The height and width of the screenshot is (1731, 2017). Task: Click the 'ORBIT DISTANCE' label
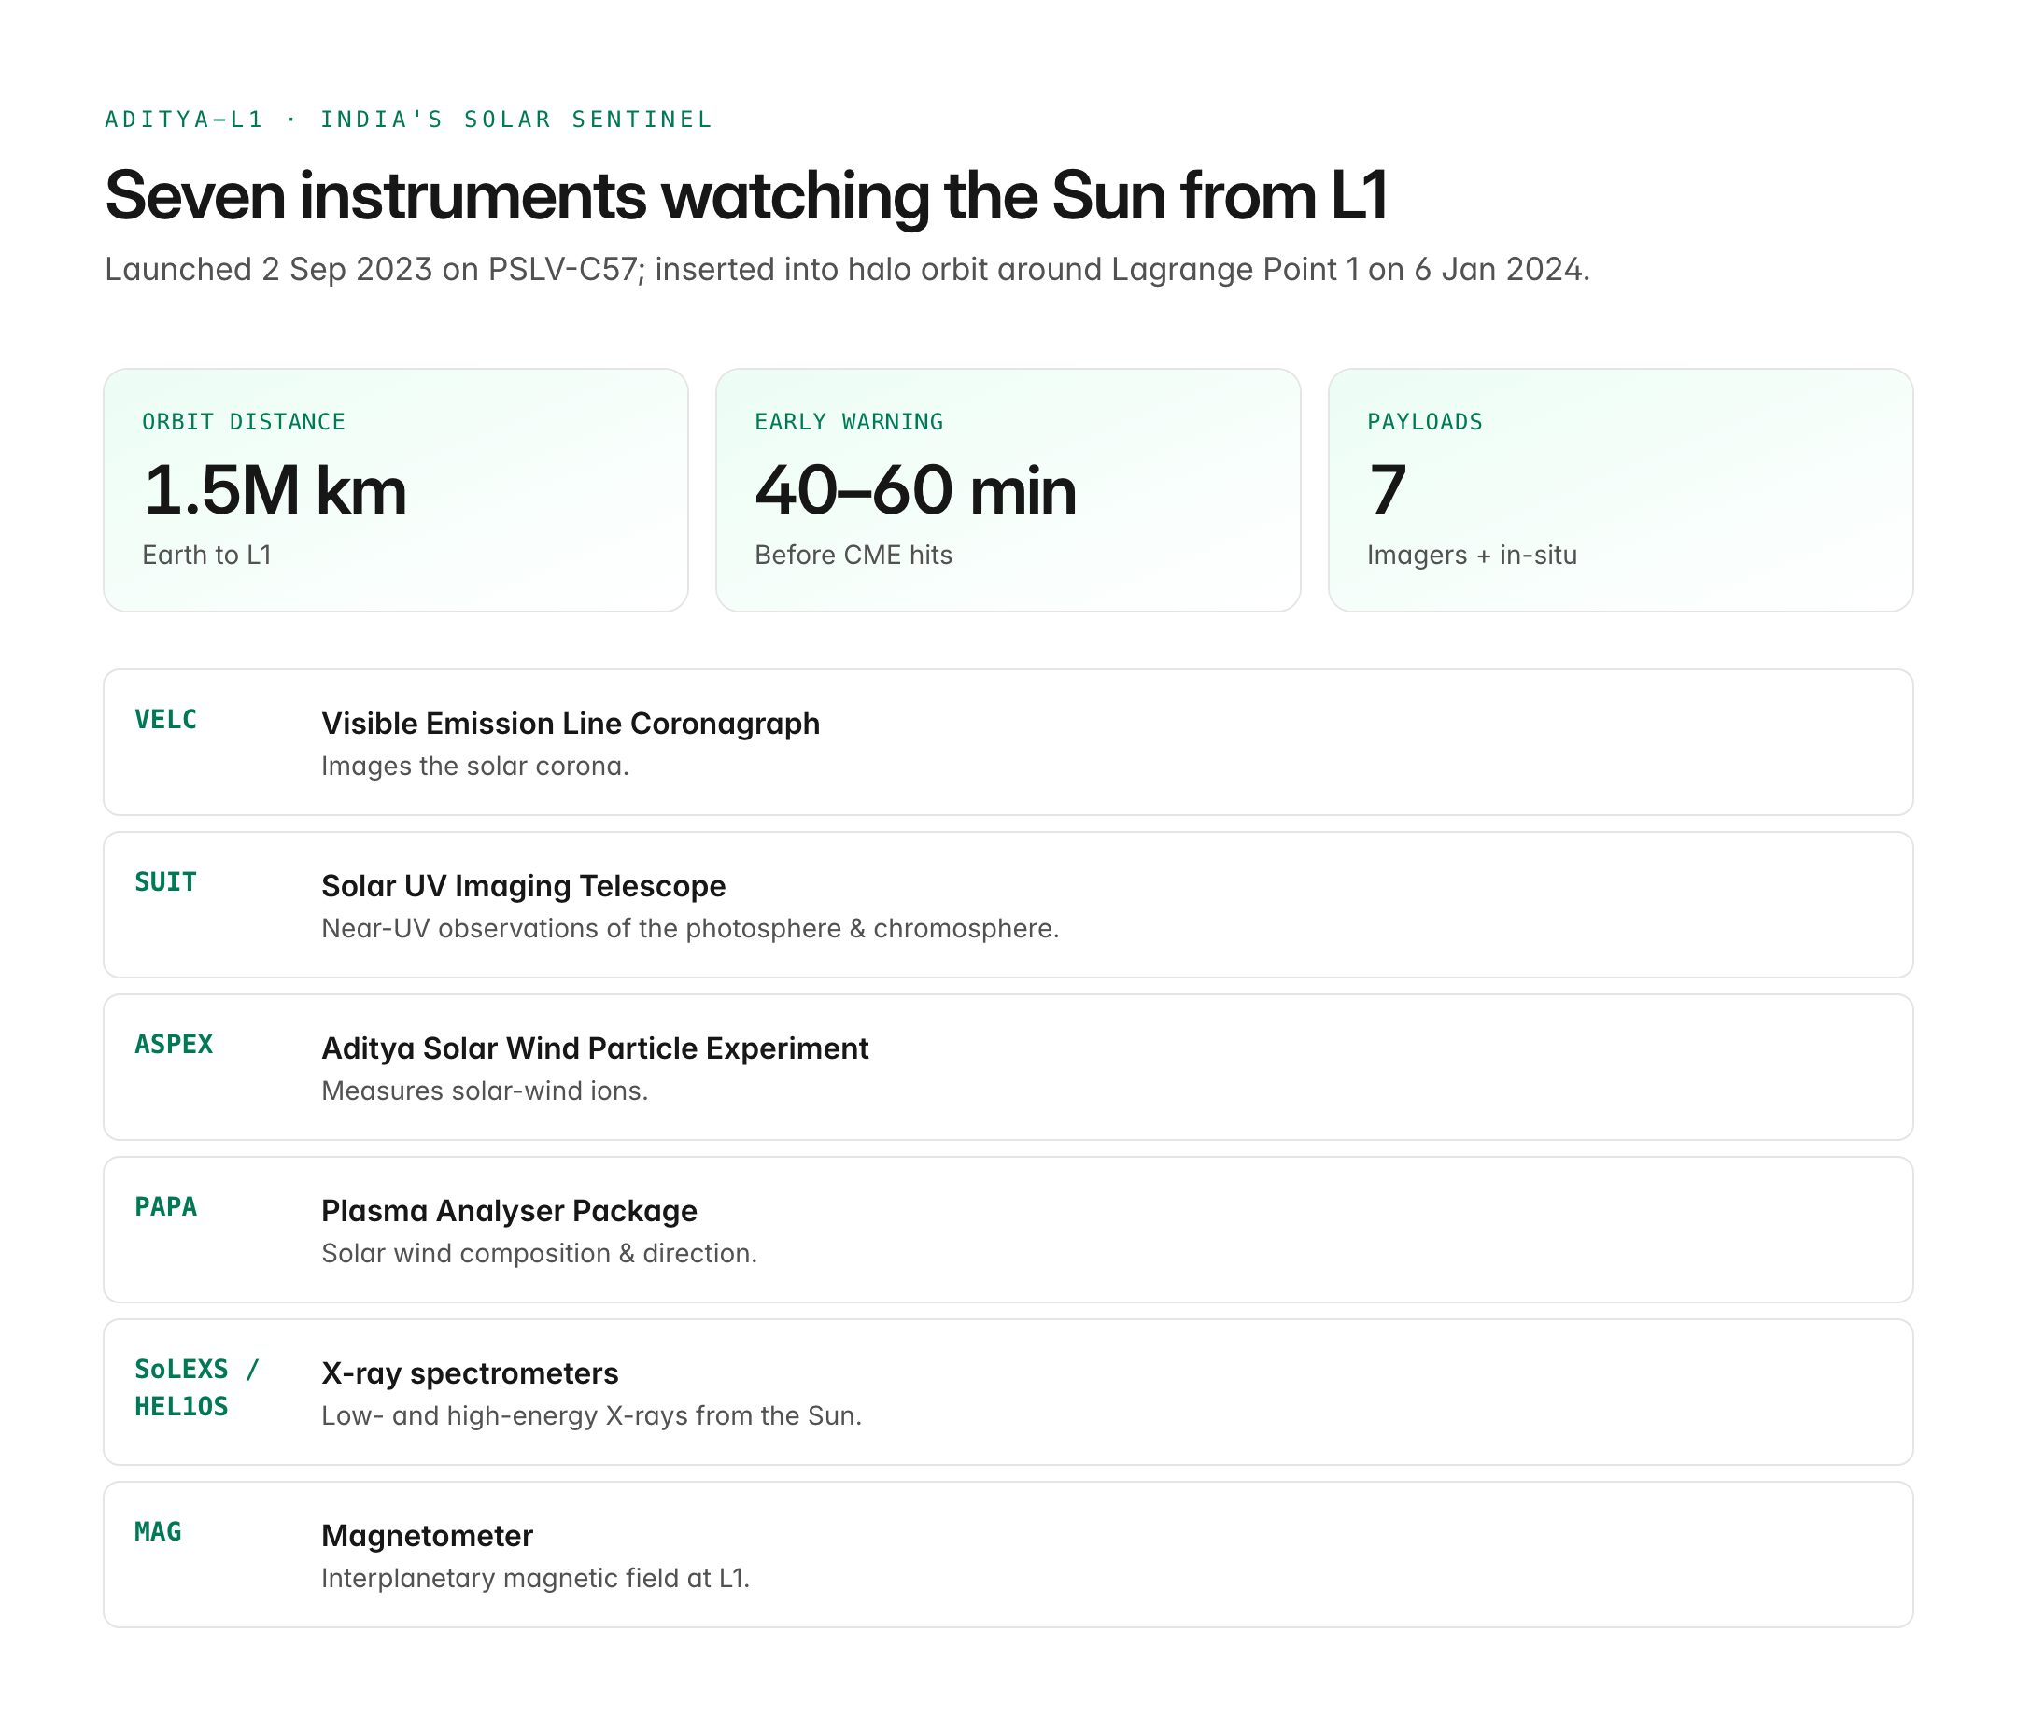click(245, 422)
